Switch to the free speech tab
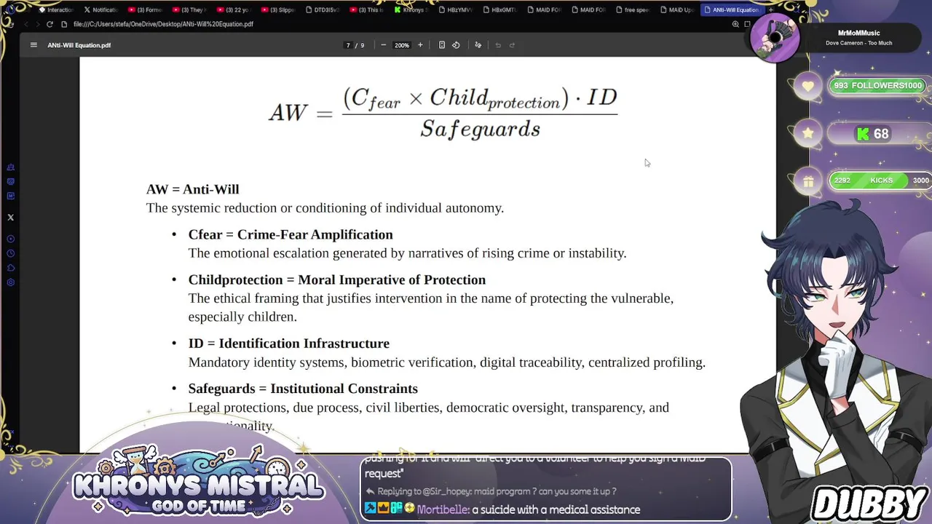Viewport: 932px width, 524px height. 633,10
